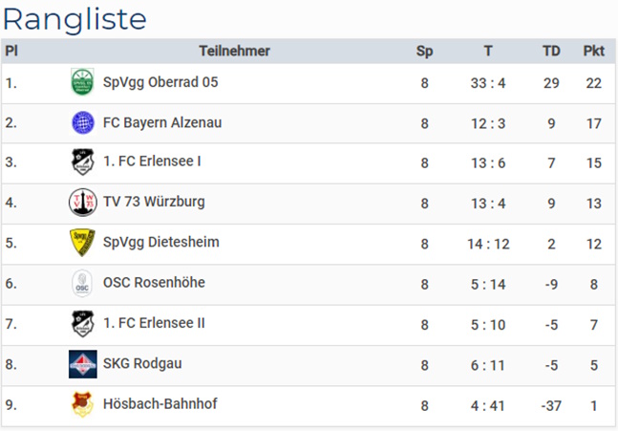
Task: Click the Rangliste heading
Action: pyautogui.click(x=75, y=20)
